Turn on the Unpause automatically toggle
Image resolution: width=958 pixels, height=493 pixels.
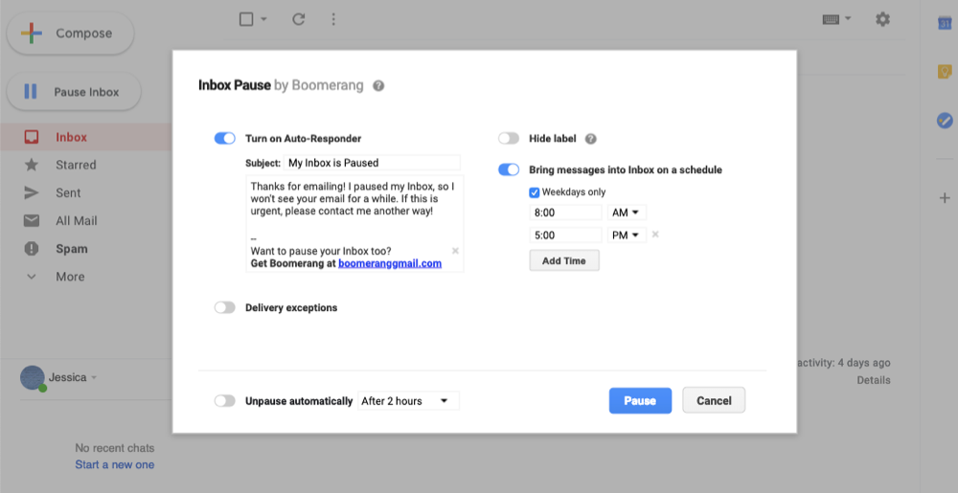(x=225, y=401)
